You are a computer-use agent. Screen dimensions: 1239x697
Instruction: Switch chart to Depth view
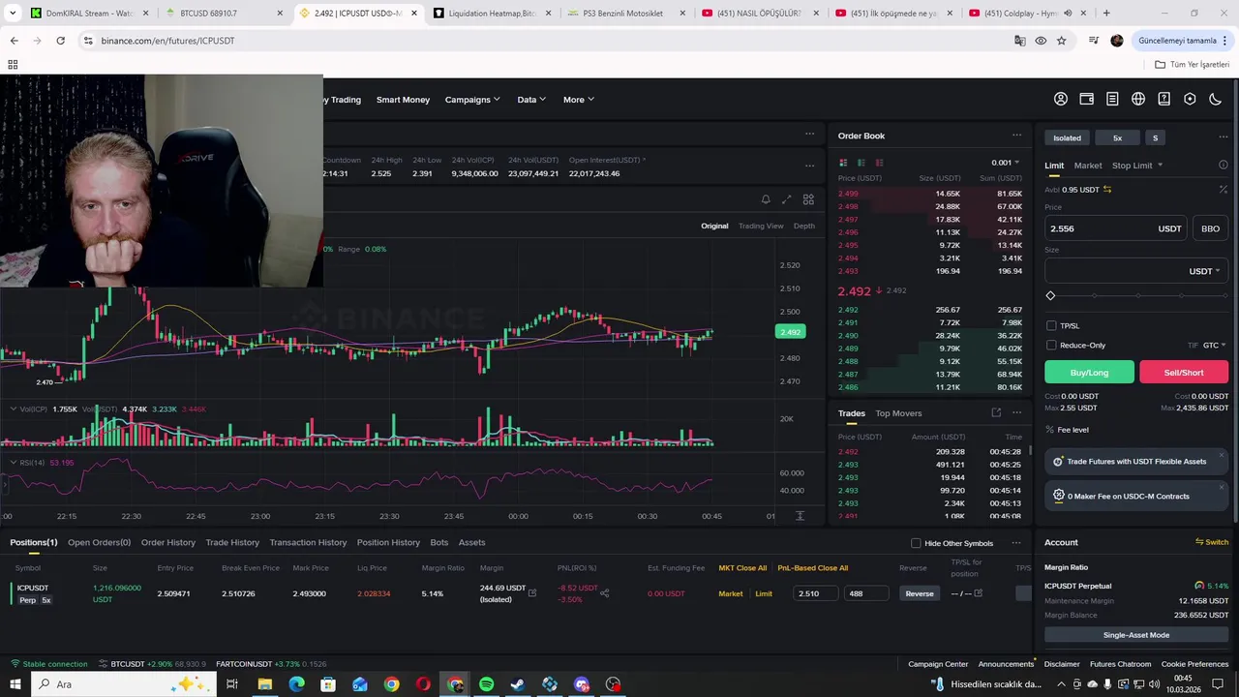click(x=804, y=226)
